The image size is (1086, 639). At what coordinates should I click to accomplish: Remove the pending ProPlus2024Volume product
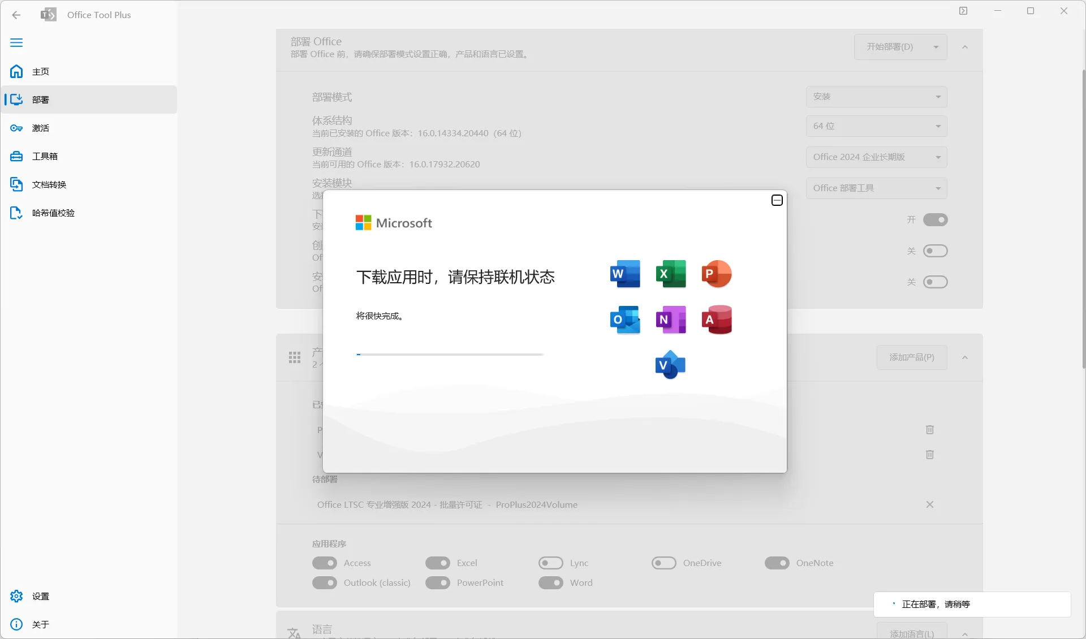pyautogui.click(x=929, y=504)
